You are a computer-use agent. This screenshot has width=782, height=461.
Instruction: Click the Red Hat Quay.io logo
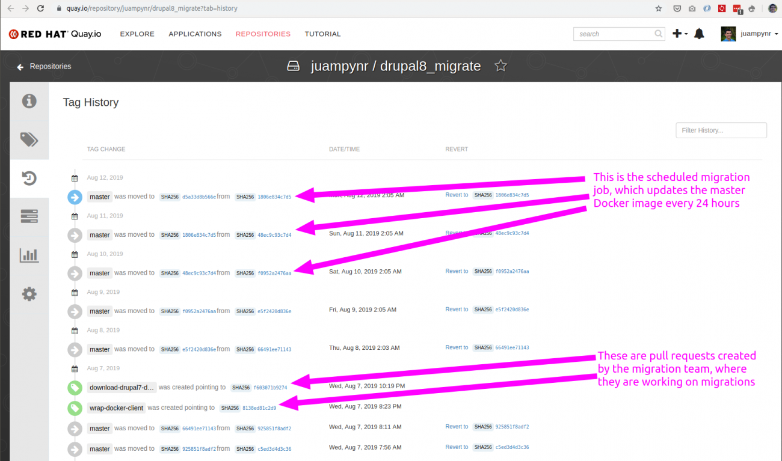pyautogui.click(x=55, y=34)
